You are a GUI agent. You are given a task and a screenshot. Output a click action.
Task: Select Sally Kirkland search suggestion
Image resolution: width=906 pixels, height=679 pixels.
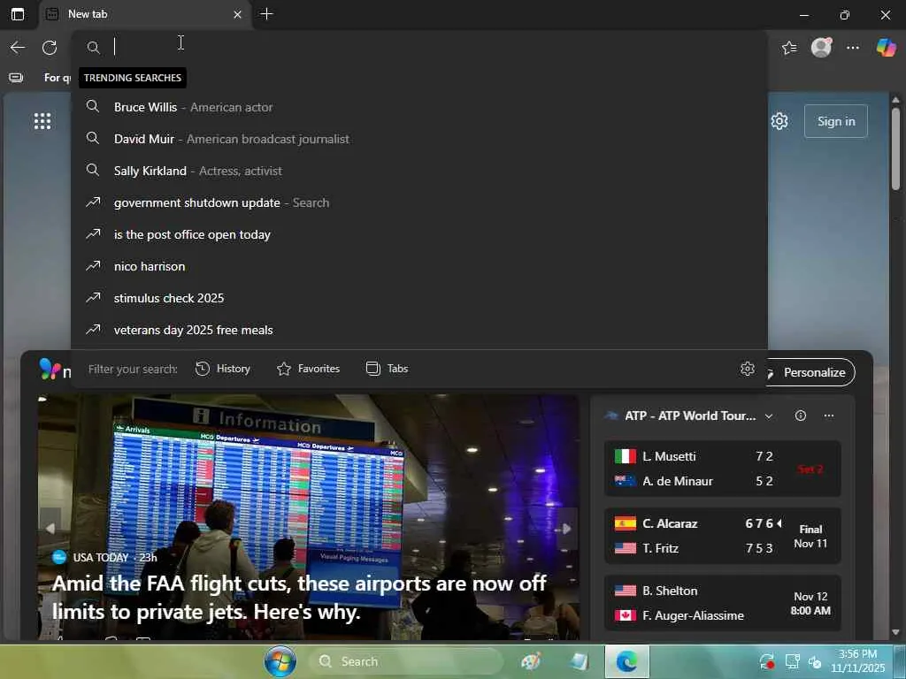(x=419, y=171)
